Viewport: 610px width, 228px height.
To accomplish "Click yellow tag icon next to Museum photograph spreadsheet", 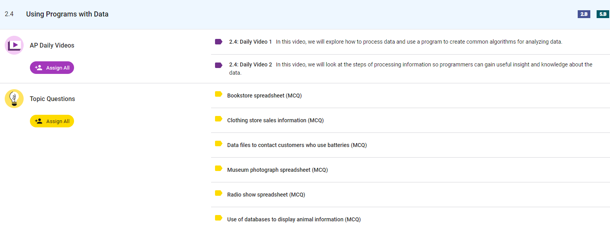I will pyautogui.click(x=219, y=169).
